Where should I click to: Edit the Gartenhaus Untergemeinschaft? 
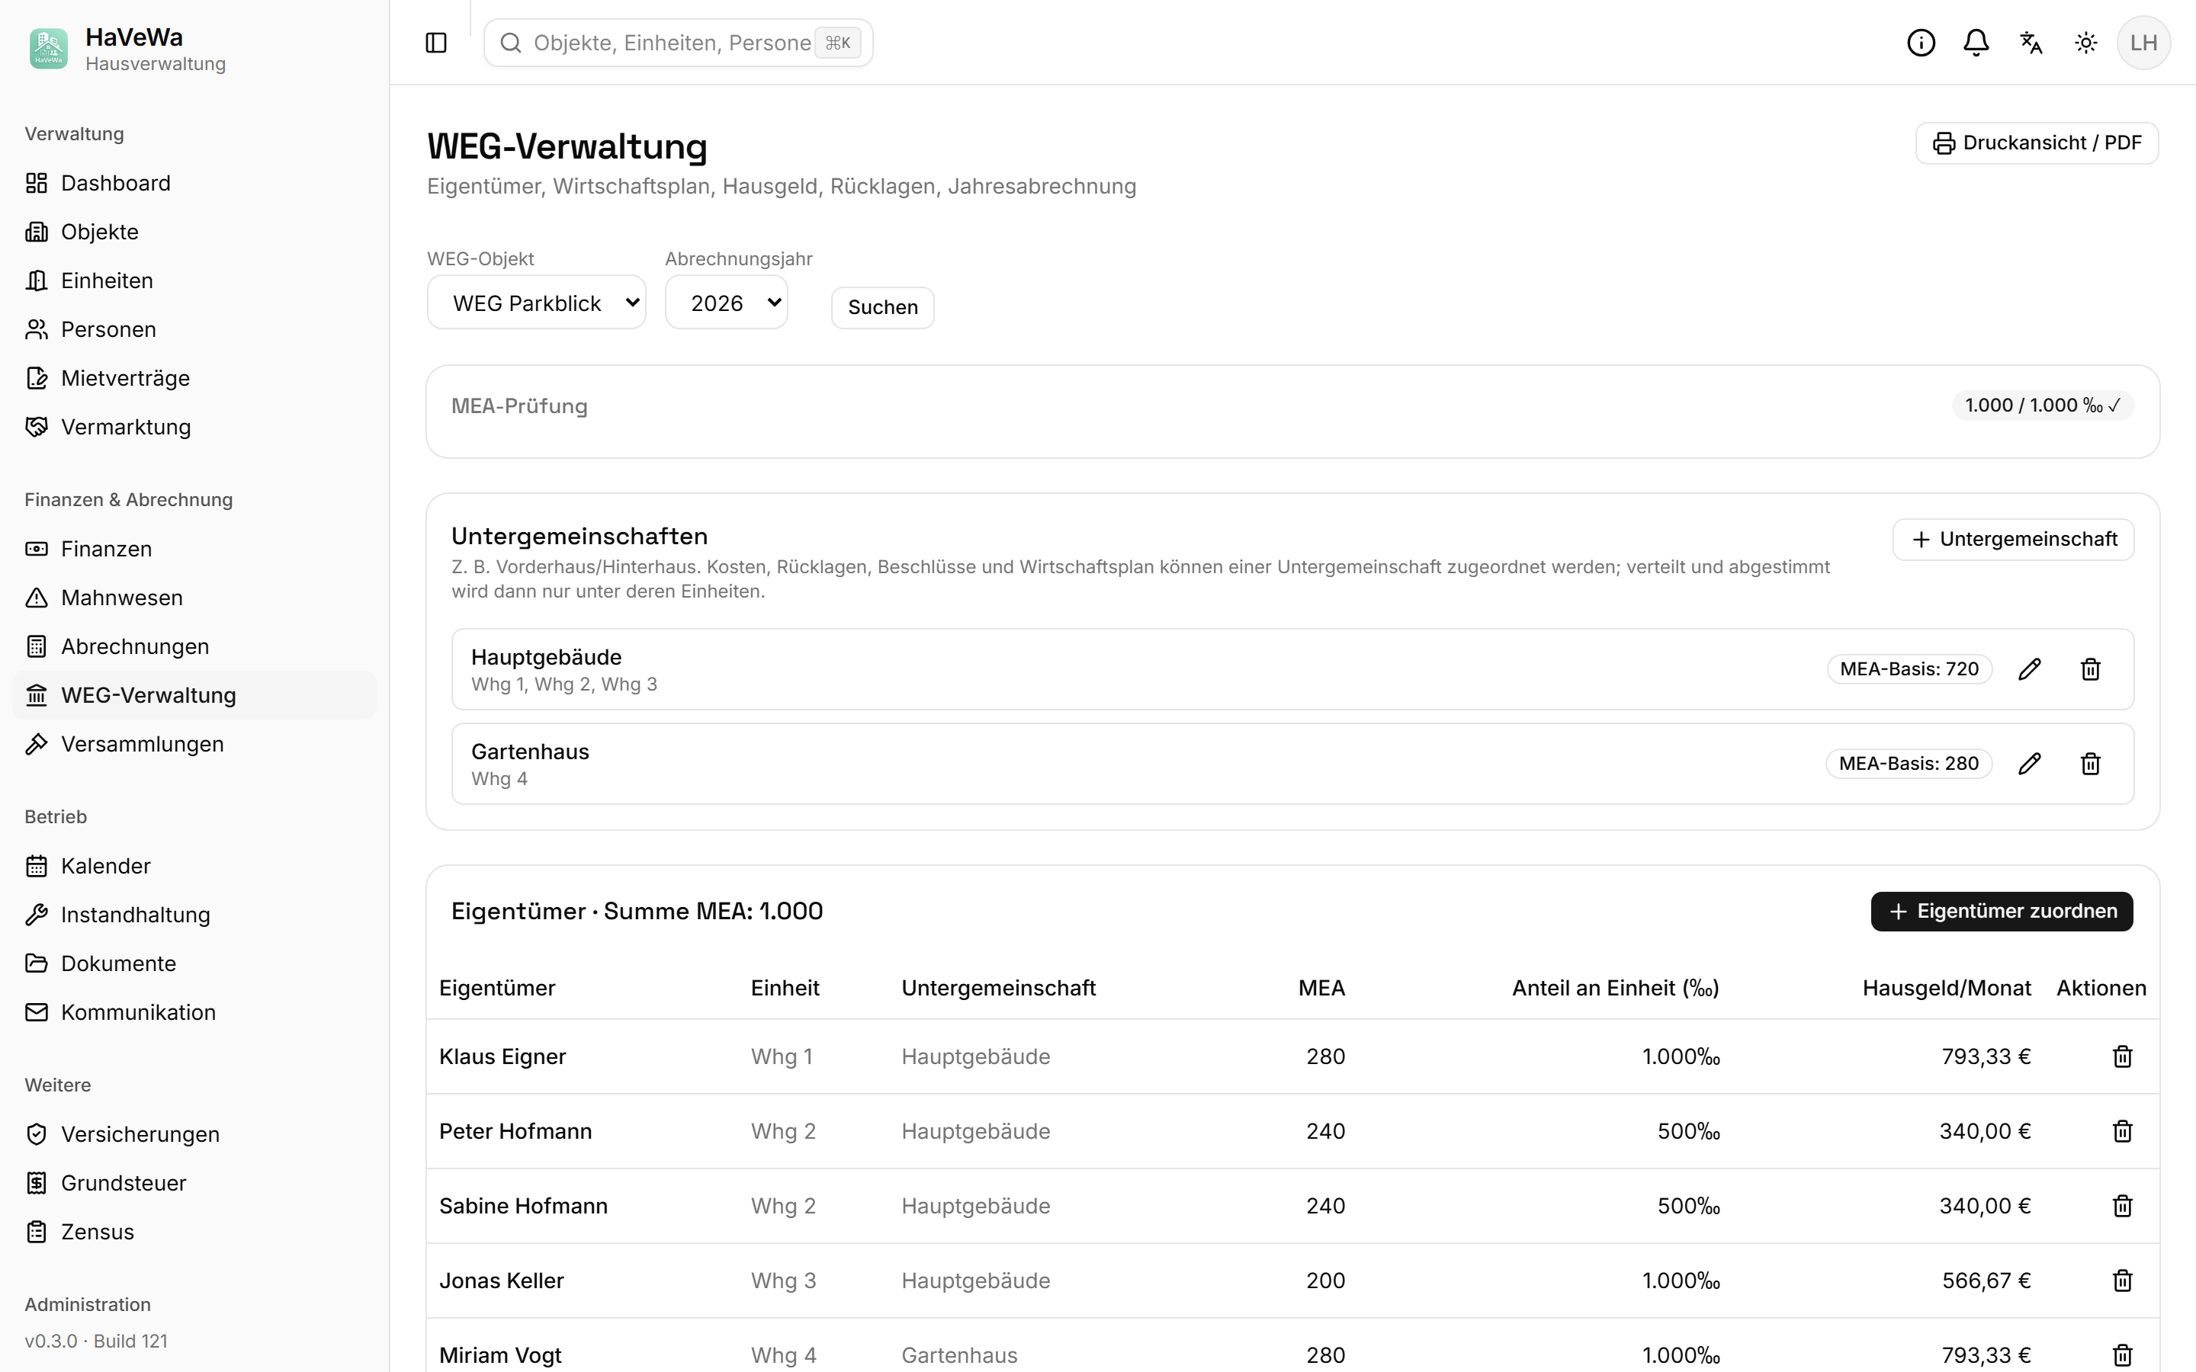coord(2030,763)
